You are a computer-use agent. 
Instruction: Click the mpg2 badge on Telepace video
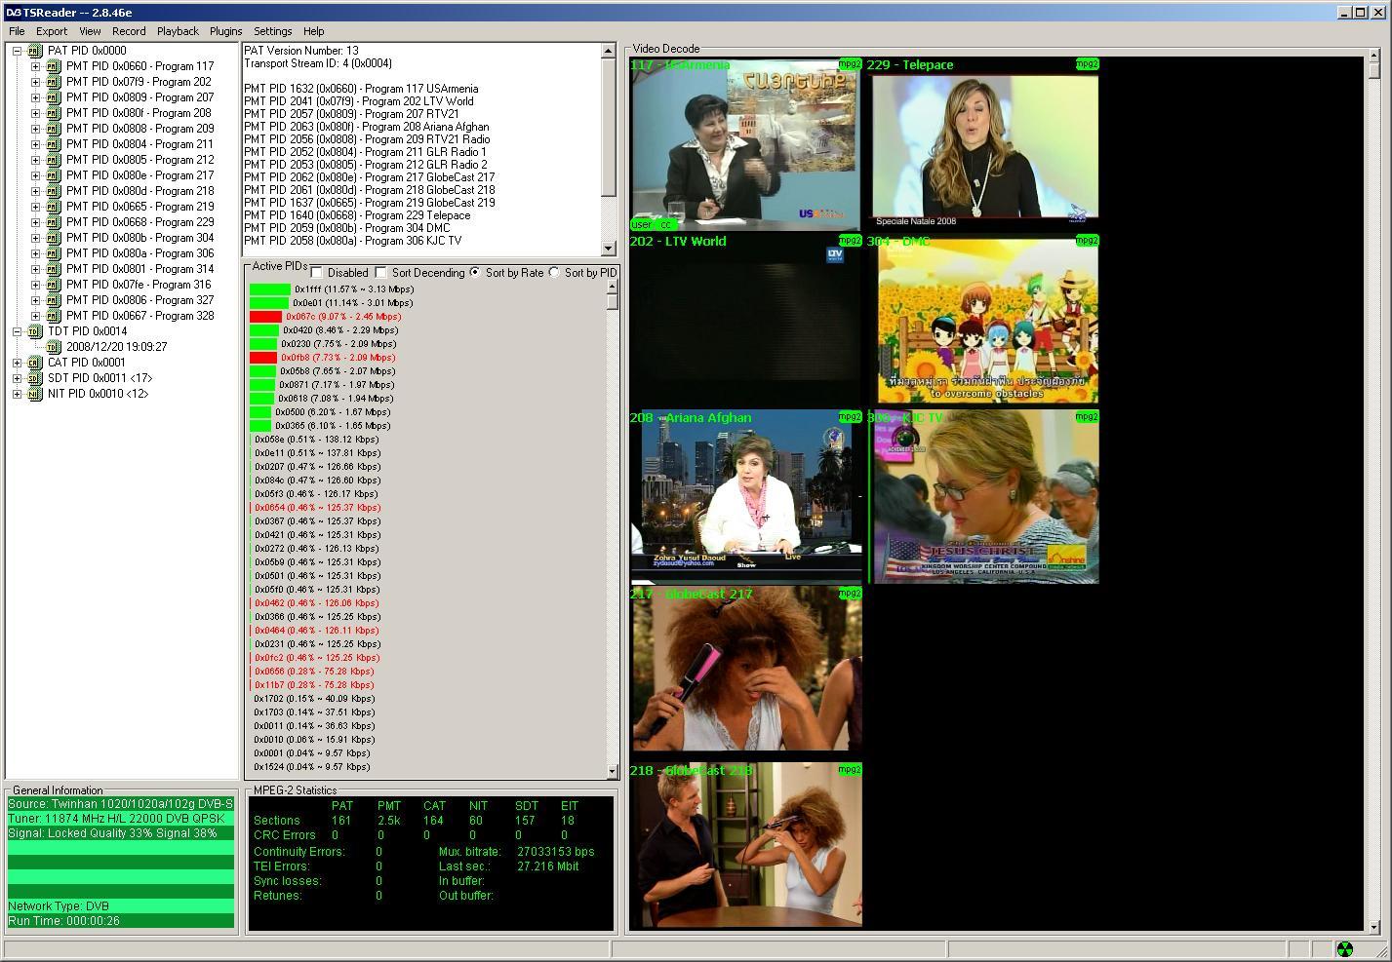[x=1088, y=64]
